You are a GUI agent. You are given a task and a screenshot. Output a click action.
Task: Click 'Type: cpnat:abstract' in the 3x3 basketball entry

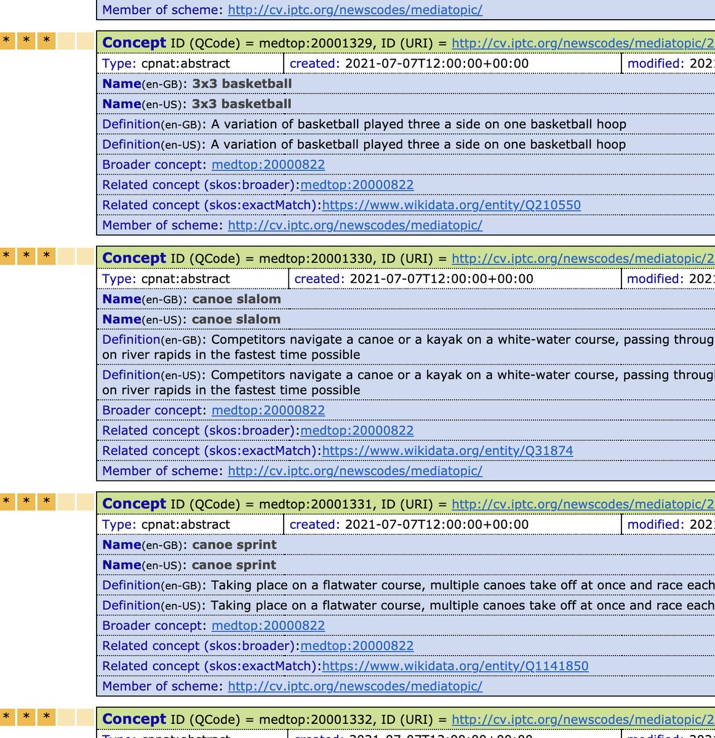(166, 63)
